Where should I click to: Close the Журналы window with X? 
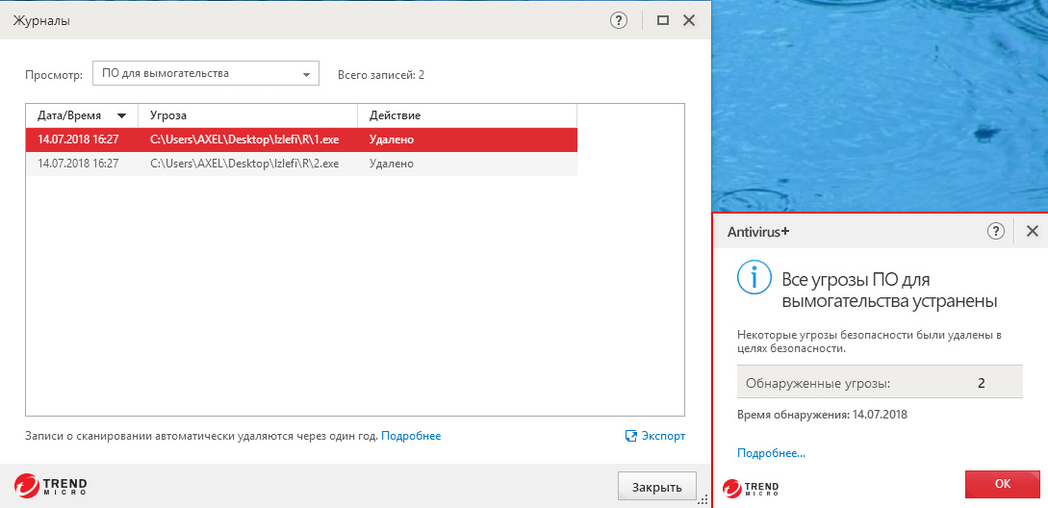[689, 21]
